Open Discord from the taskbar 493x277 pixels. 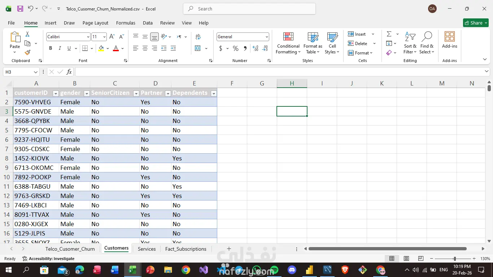coord(292,270)
